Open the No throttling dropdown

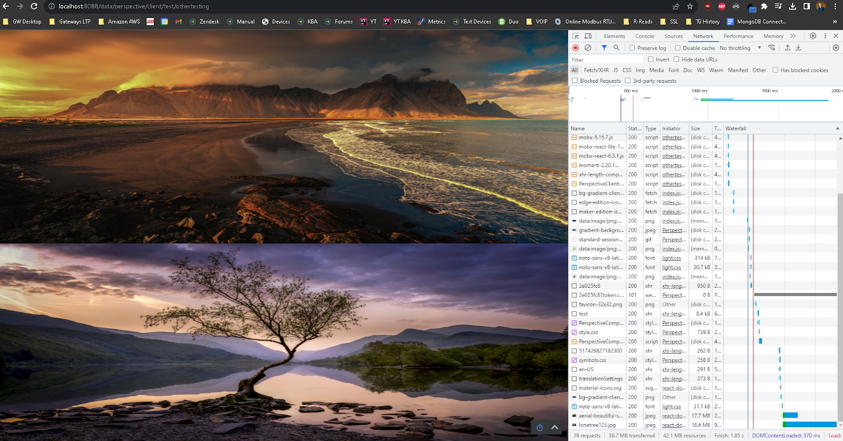740,48
